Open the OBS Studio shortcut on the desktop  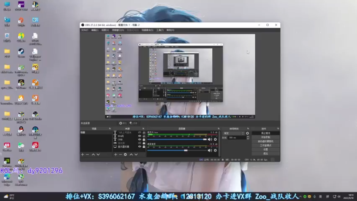35,116
